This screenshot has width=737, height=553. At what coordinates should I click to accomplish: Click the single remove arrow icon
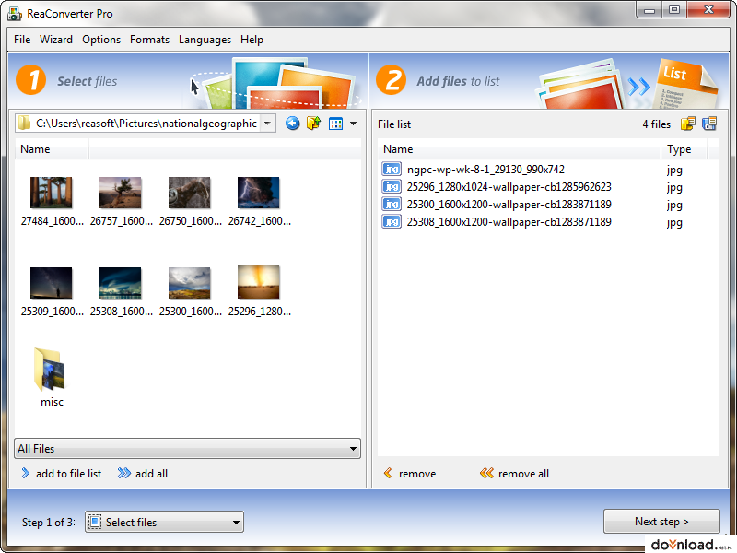(388, 473)
